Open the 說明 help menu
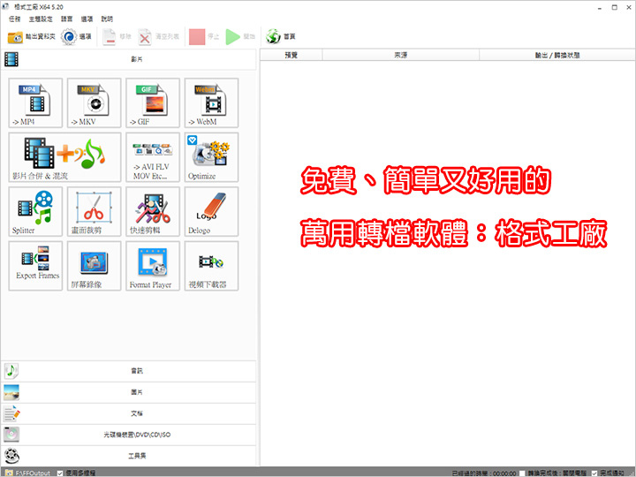The height and width of the screenshot is (477, 636). (107, 19)
